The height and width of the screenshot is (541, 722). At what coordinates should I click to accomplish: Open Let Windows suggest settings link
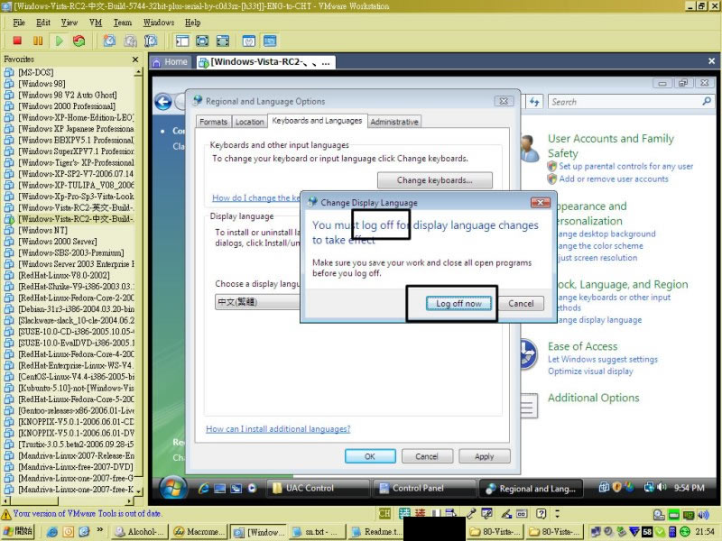(603, 359)
